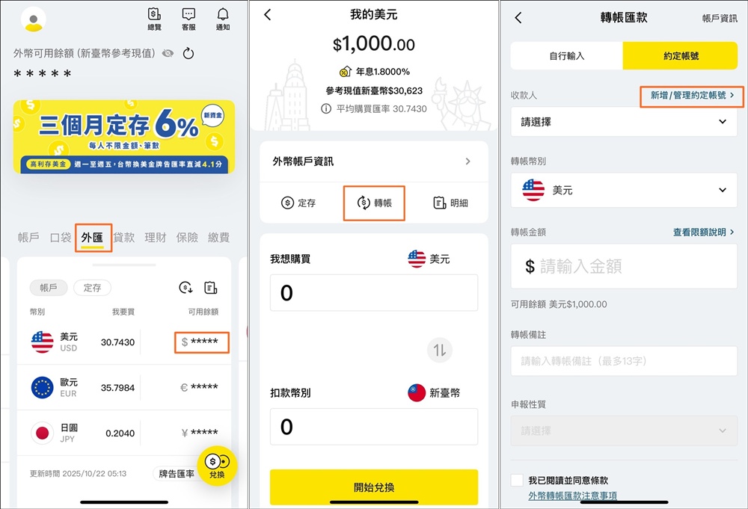Switch to the 自行輸入 input mode
This screenshot has width=748, height=509.
click(567, 56)
